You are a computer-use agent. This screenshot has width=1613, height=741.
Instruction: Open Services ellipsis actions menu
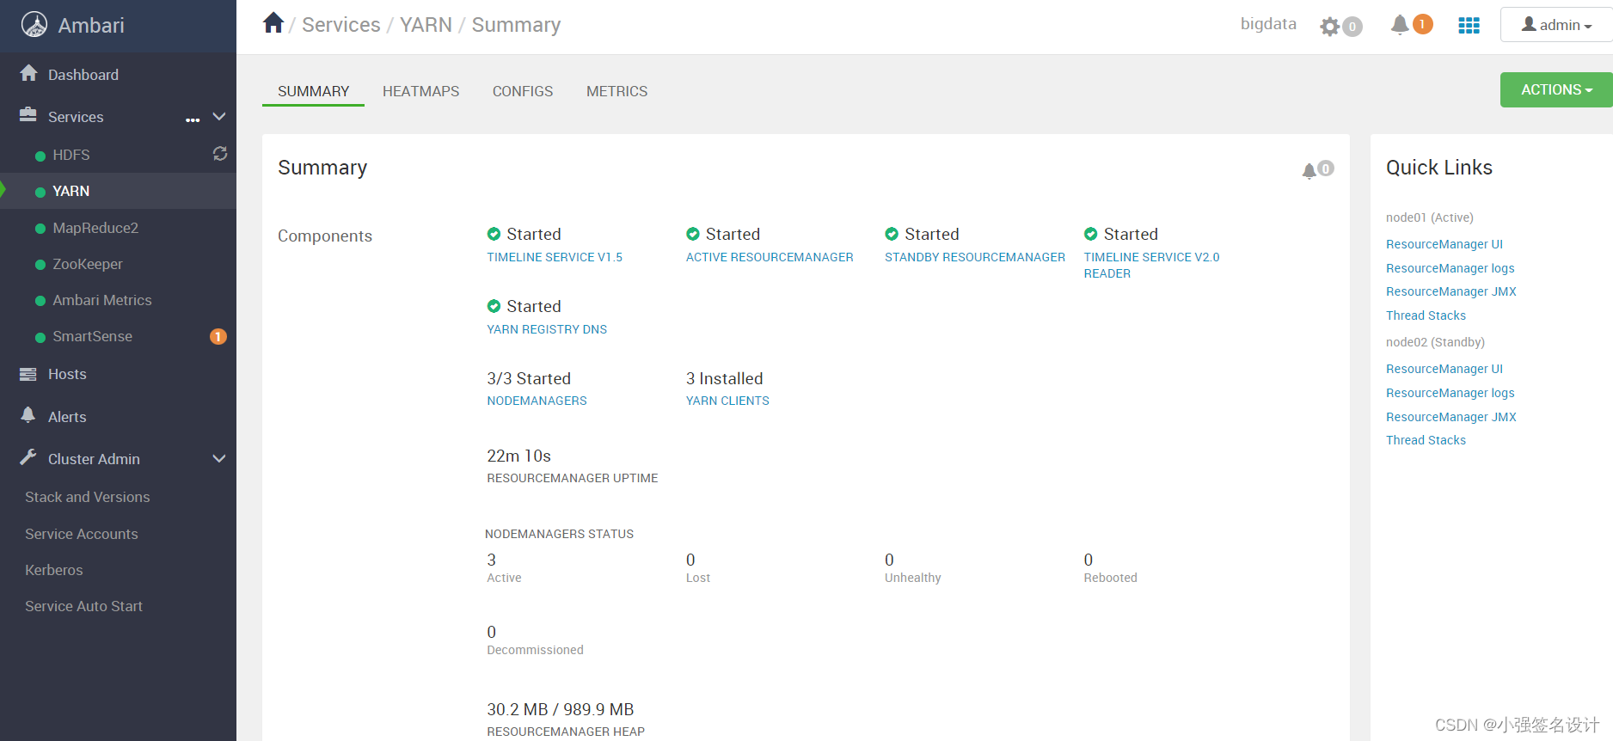pyautogui.click(x=193, y=119)
